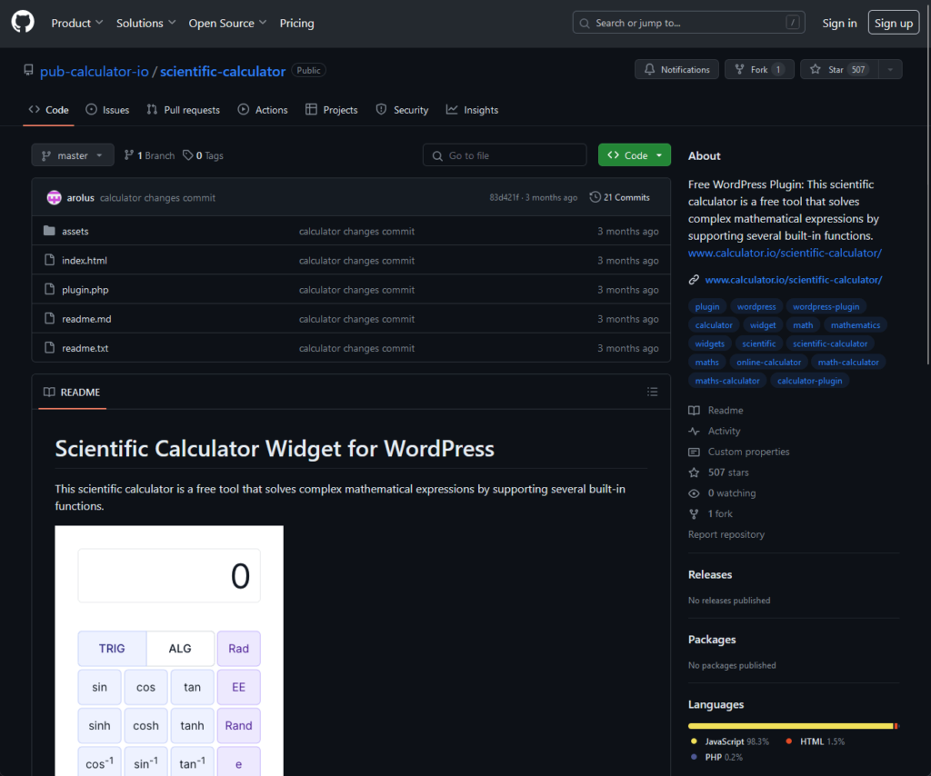Select the README tab
This screenshot has height=776, width=931.
(x=72, y=393)
